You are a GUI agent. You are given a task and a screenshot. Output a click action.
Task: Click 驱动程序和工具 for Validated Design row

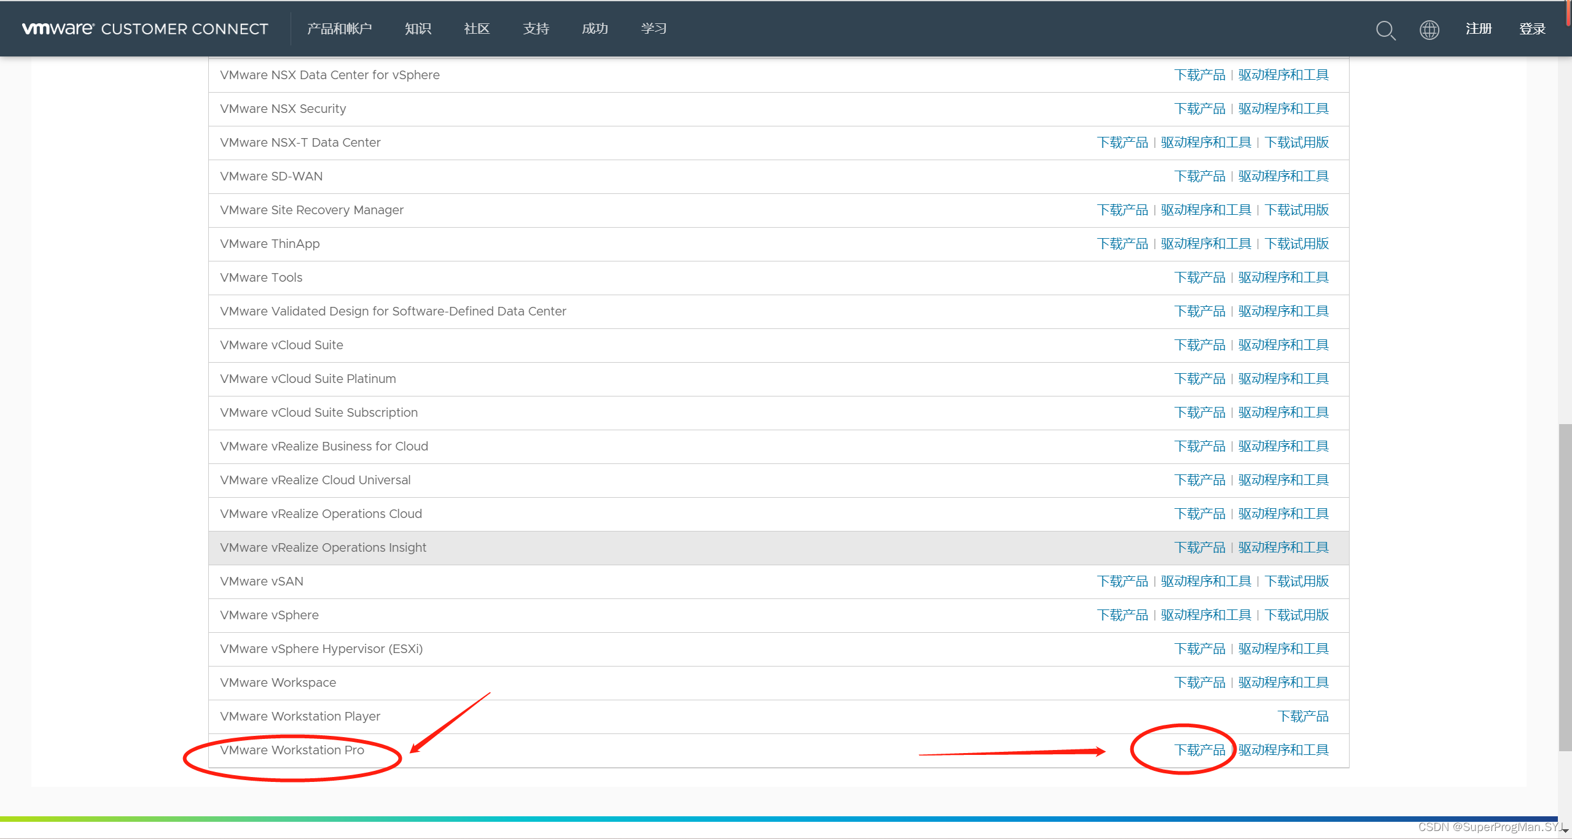[x=1283, y=311]
